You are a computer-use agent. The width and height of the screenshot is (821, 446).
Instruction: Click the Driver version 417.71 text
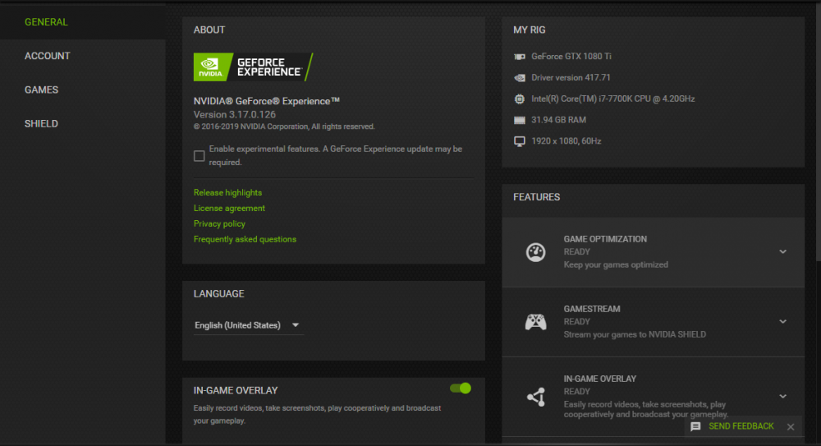click(x=571, y=77)
